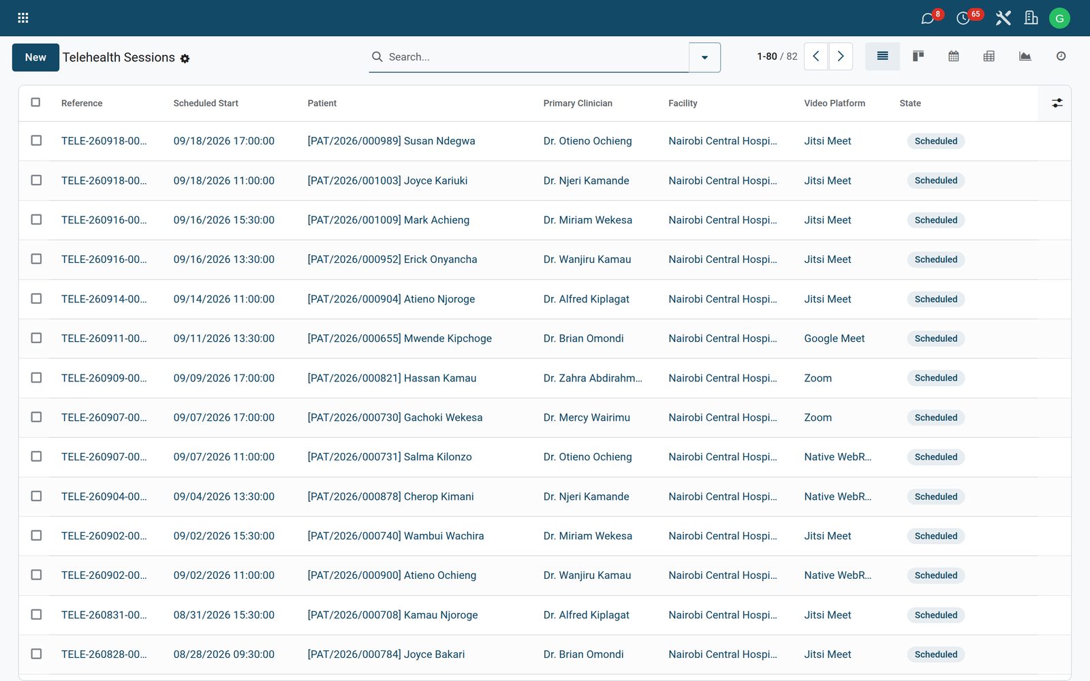Sort by Scheduled Start column header
The width and height of the screenshot is (1090, 681).
(x=206, y=104)
